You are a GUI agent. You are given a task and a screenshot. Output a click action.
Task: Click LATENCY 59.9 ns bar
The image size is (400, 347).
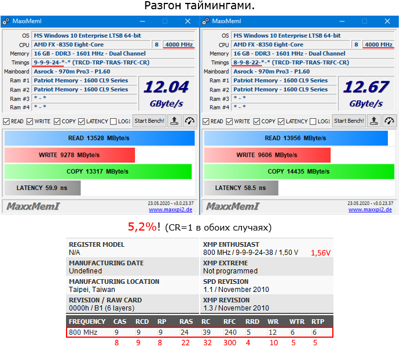pos(43,188)
